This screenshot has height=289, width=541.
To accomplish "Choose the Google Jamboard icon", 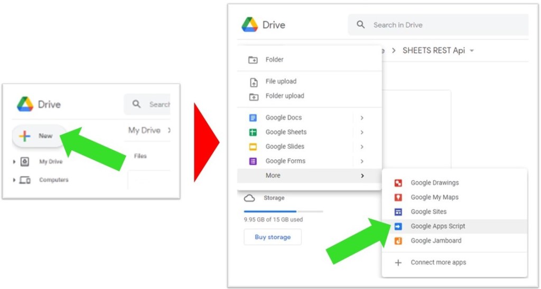I will point(399,241).
